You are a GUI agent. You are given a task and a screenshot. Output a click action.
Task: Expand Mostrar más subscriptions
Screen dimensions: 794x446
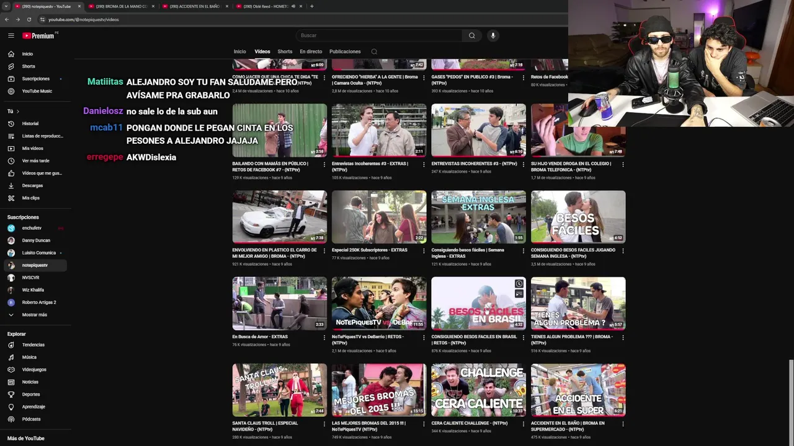[x=35, y=315]
